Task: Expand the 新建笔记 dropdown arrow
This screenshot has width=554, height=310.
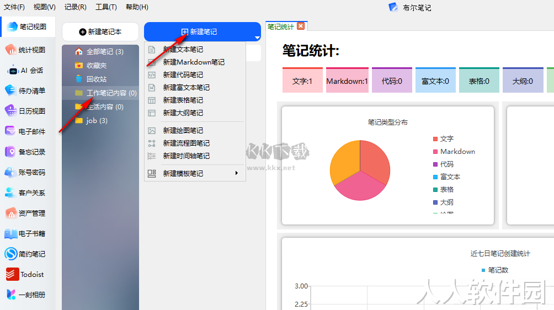Action: (257, 38)
